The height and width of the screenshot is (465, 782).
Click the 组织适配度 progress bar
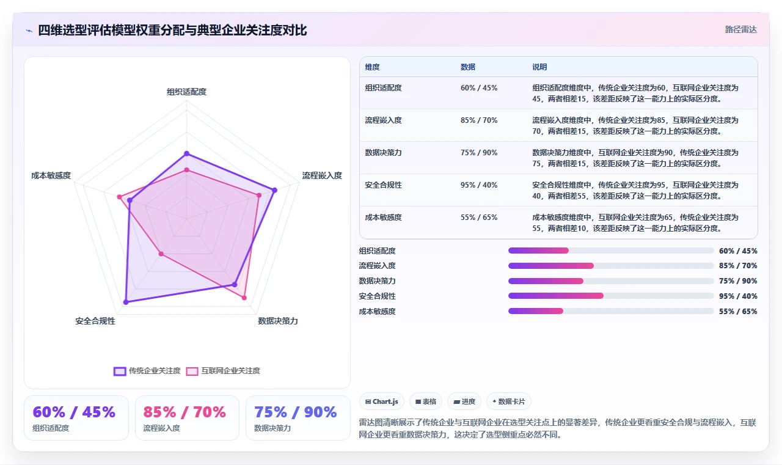[611, 251]
